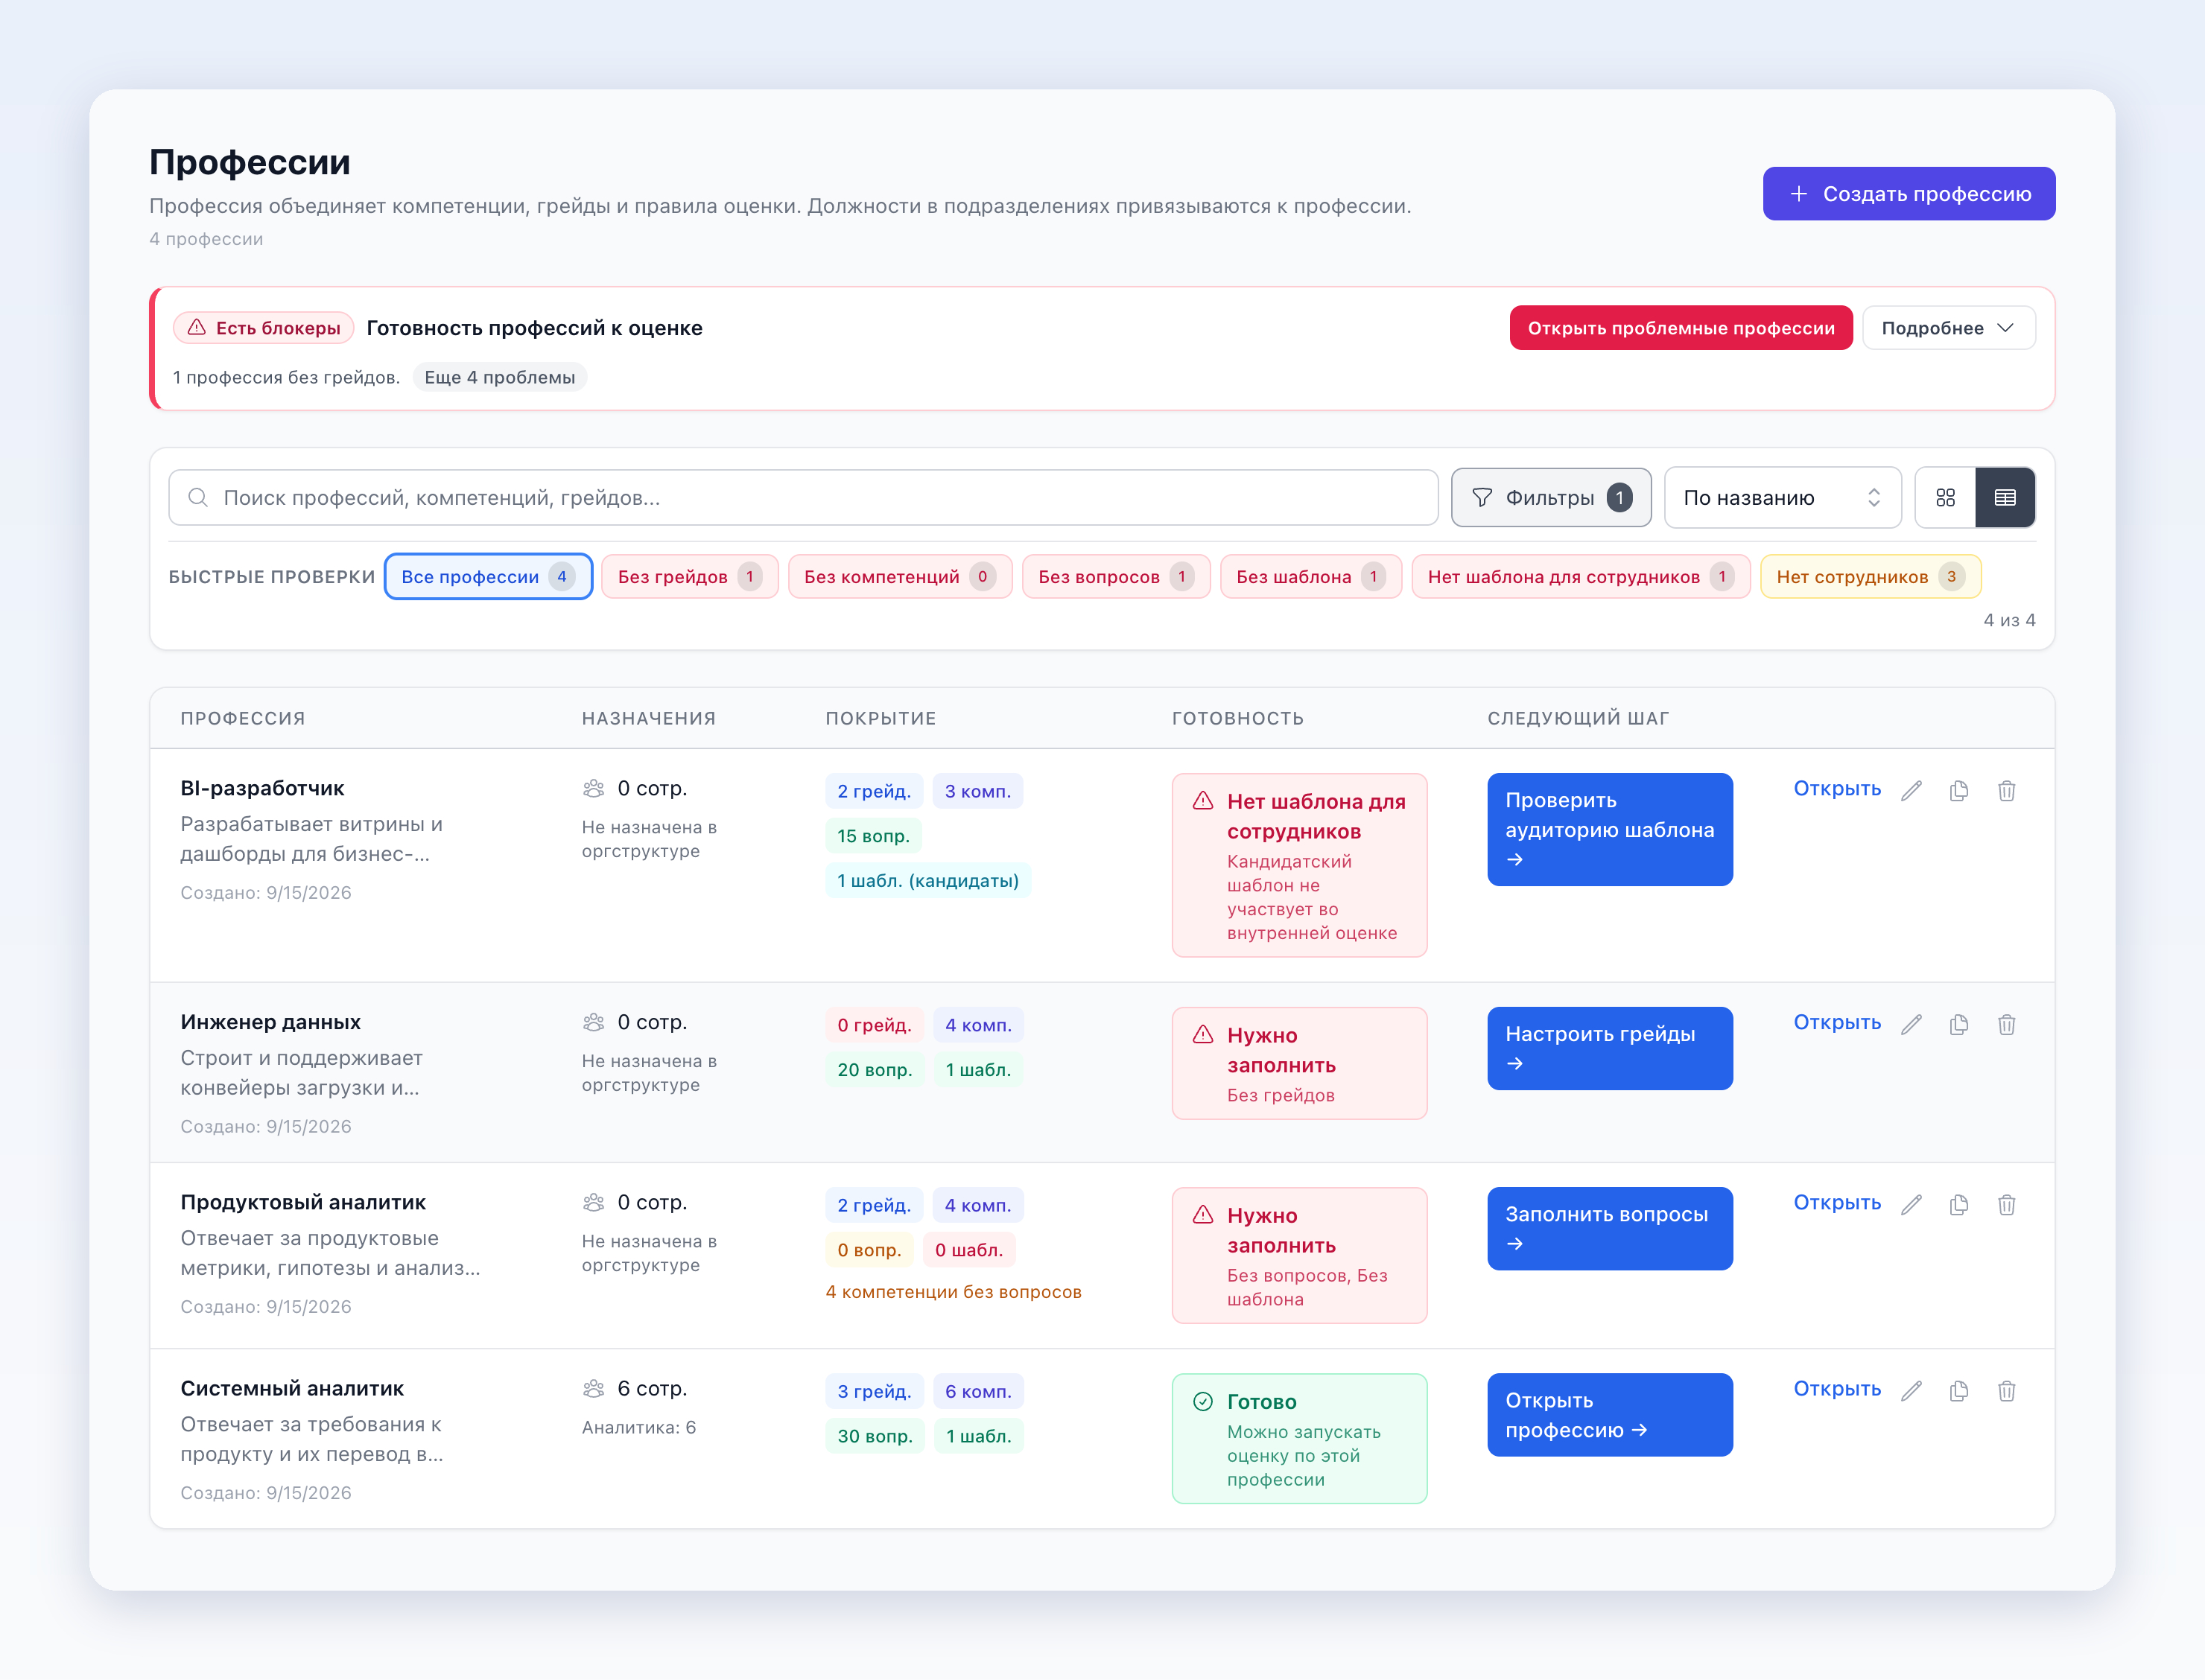Duplicate Системный аналитик using the copy icon

(x=1959, y=1390)
